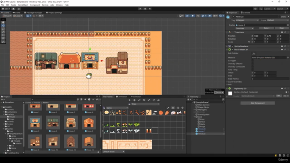Select the Tile Palette move tool
Screen dimensions: 290x163
coord(134,100)
